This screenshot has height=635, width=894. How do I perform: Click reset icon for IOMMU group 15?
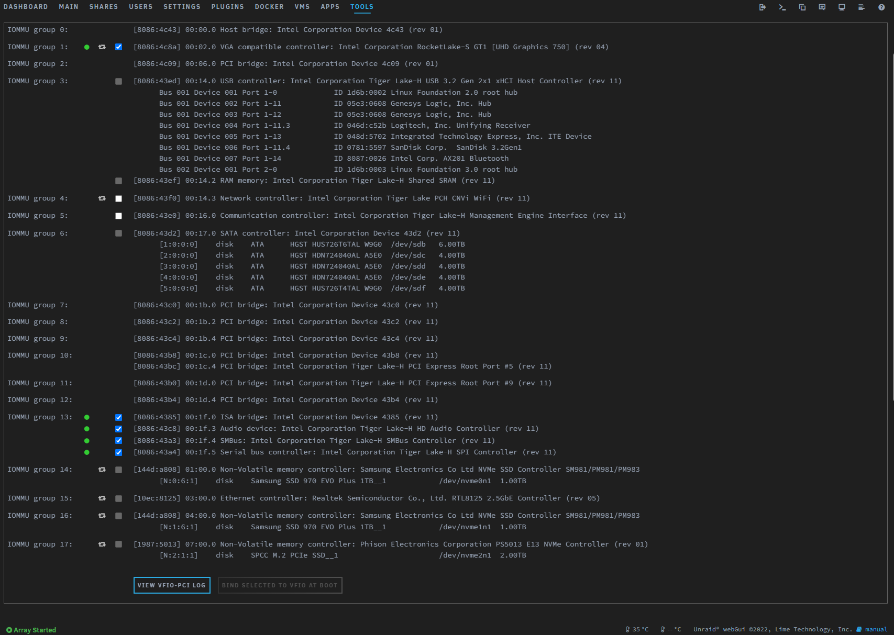pos(102,498)
